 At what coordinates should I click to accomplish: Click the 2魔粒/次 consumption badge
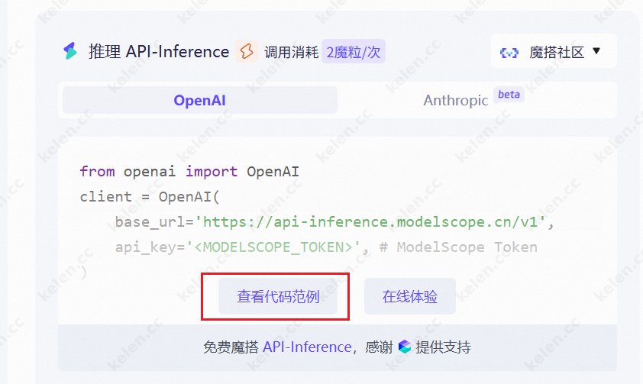coord(354,52)
